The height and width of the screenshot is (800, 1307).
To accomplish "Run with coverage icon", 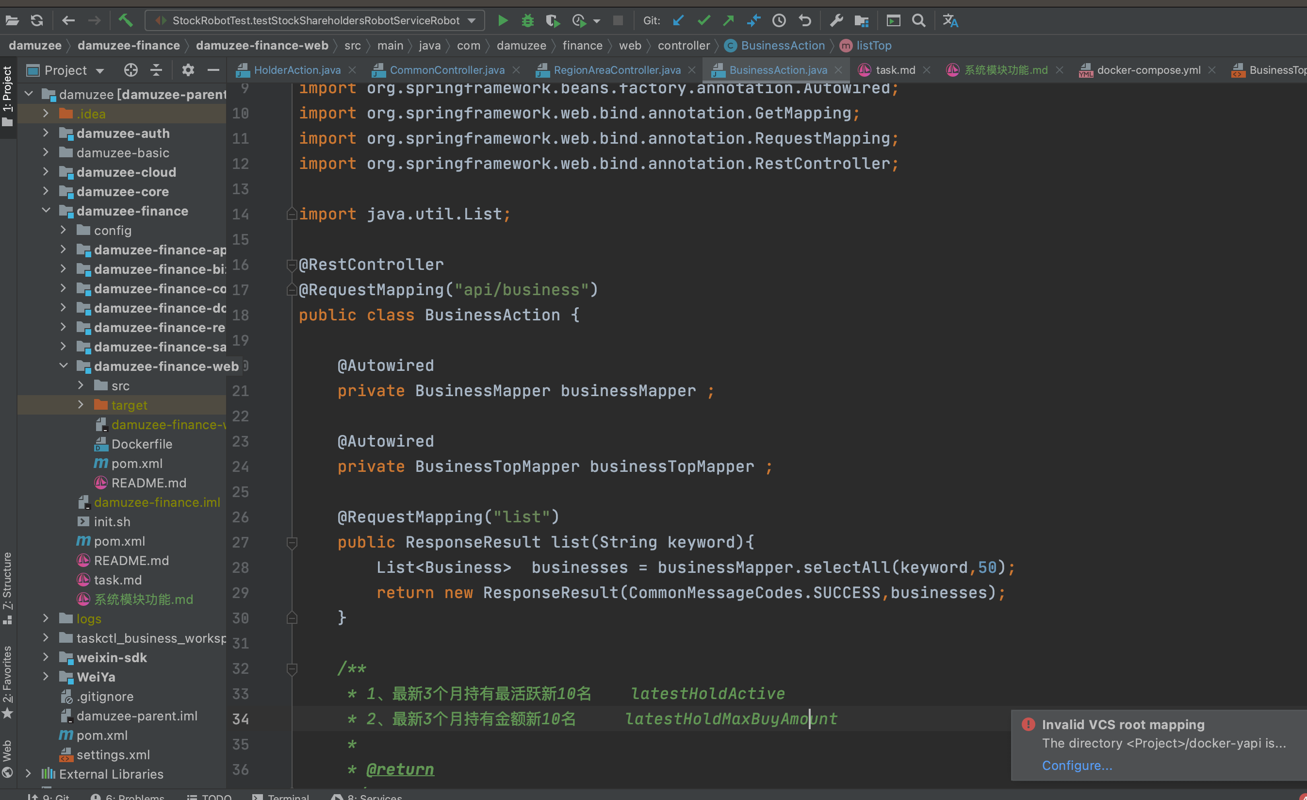I will tap(553, 21).
